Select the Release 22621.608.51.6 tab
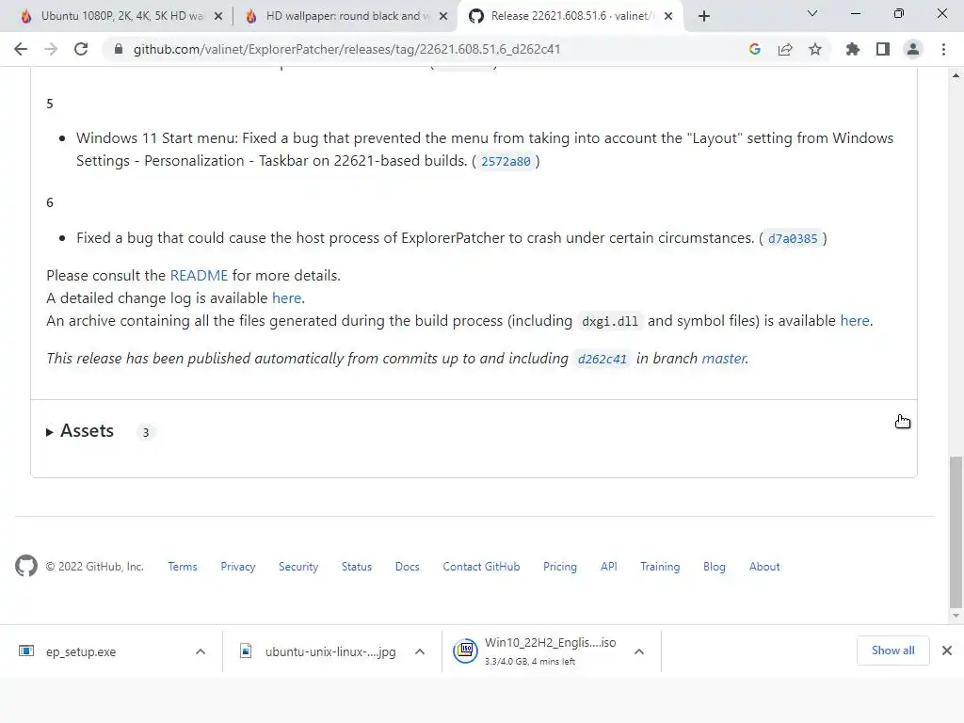 click(569, 16)
